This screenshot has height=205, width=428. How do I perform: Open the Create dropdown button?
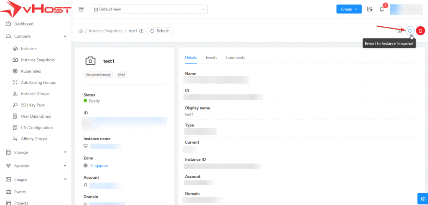pos(349,9)
